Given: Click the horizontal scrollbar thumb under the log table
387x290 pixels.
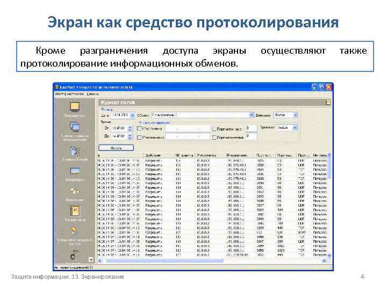Looking at the screenshot, I should (x=164, y=260).
